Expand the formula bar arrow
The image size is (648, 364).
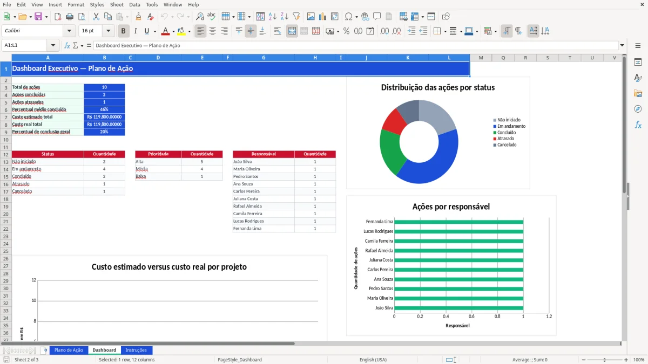coord(622,45)
